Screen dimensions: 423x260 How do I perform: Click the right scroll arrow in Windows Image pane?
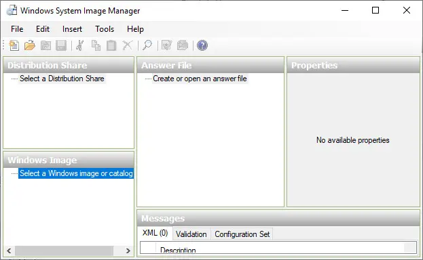tap(128, 251)
